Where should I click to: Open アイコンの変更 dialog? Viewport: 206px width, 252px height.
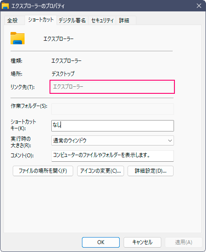pos(100,171)
